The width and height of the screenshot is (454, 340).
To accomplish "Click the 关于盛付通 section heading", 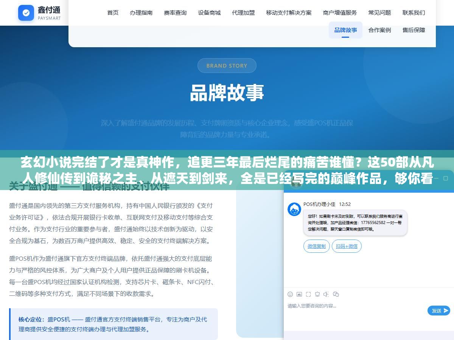I will click(89, 186).
